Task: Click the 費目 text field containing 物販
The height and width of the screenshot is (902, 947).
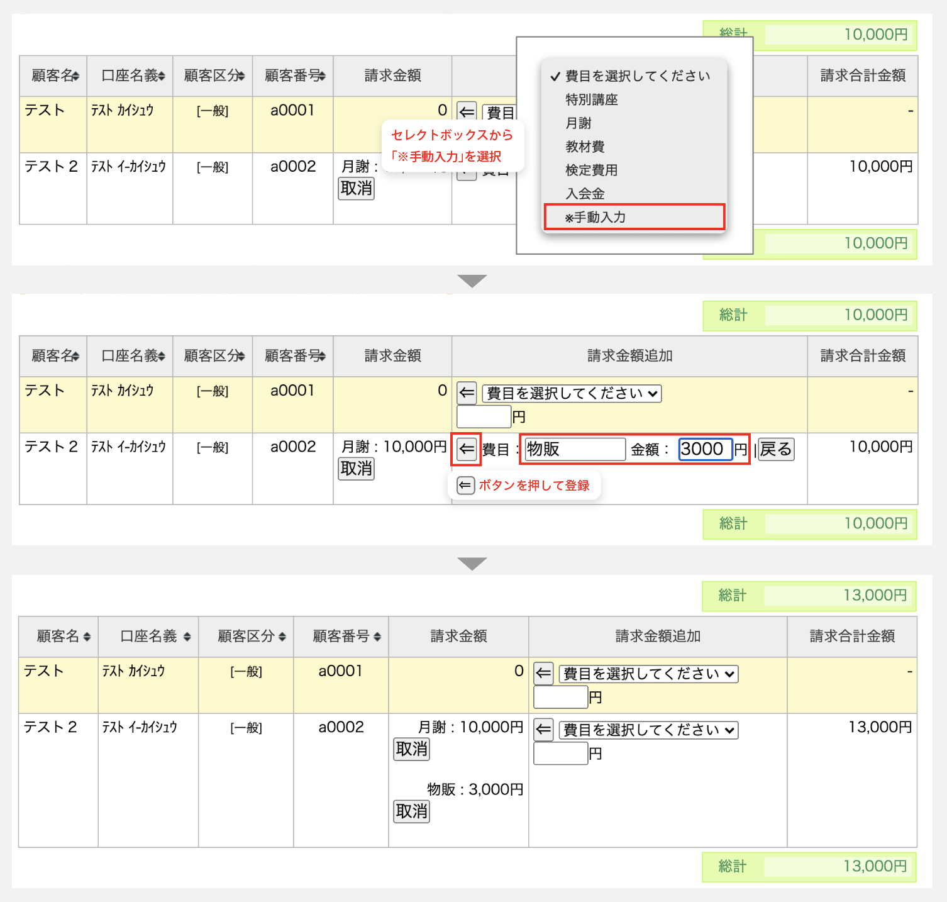Action: [x=575, y=449]
